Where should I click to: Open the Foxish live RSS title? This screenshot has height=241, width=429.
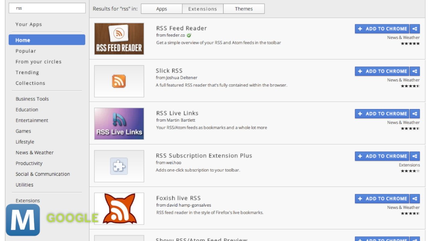click(178, 198)
